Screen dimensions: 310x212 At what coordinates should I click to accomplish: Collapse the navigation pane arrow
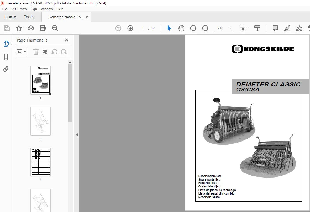click(77, 135)
